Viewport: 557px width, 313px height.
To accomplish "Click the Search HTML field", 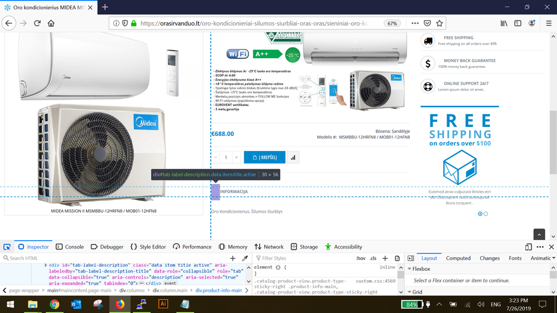I will pyautogui.click(x=115, y=258).
